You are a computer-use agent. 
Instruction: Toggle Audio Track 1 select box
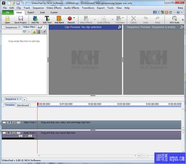click(x=4, y=133)
